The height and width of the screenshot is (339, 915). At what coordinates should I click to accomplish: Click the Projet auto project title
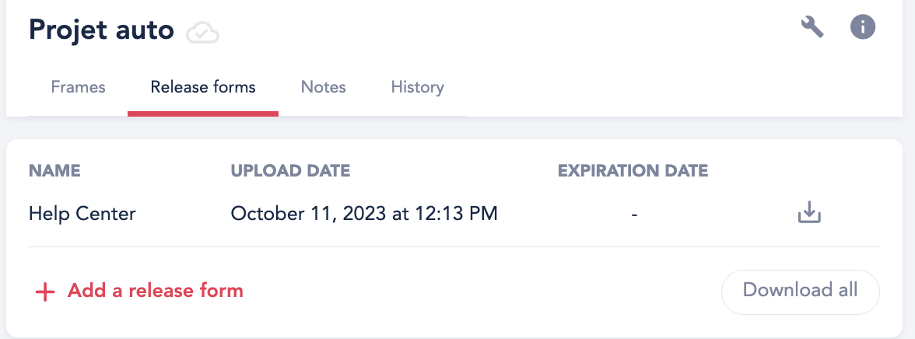pyautogui.click(x=101, y=30)
